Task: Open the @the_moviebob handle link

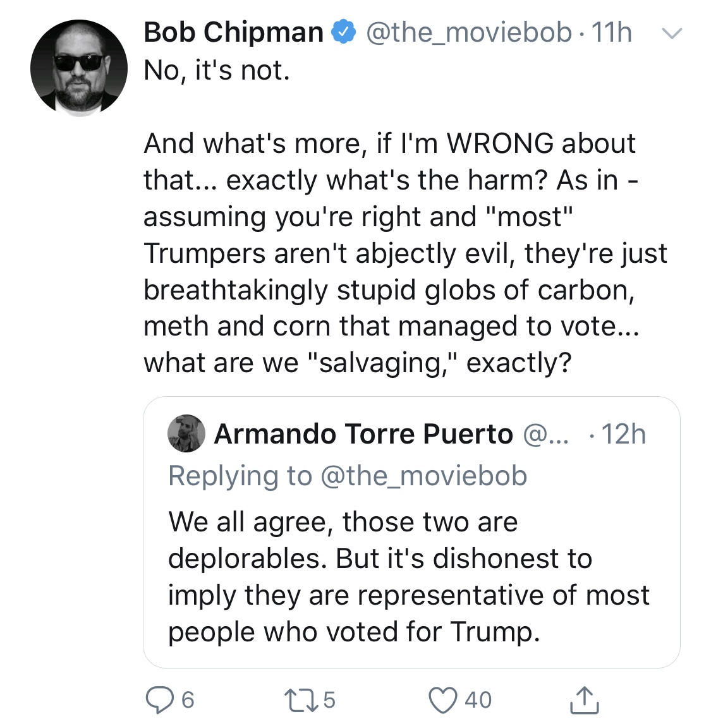Action: coord(469,33)
